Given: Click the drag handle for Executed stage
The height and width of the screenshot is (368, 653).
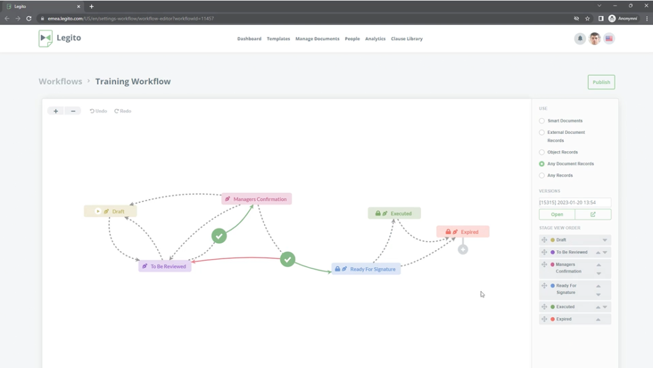Looking at the screenshot, I should [x=544, y=307].
